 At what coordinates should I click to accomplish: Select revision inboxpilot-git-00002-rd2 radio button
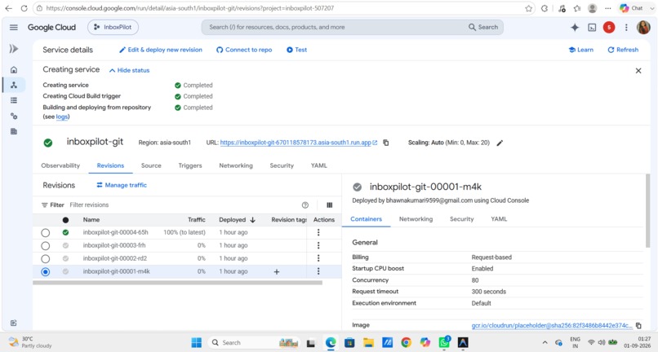(46, 258)
